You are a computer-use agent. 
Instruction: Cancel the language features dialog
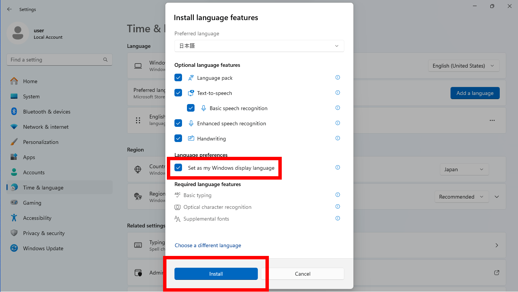pos(302,274)
